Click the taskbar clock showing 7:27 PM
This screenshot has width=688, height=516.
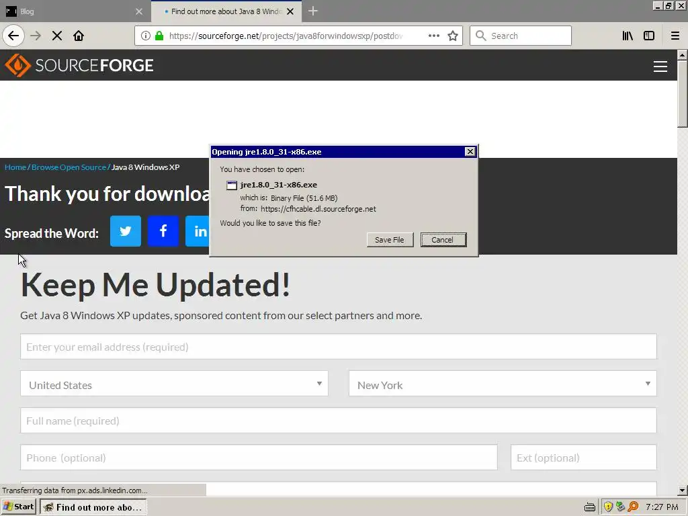662,507
